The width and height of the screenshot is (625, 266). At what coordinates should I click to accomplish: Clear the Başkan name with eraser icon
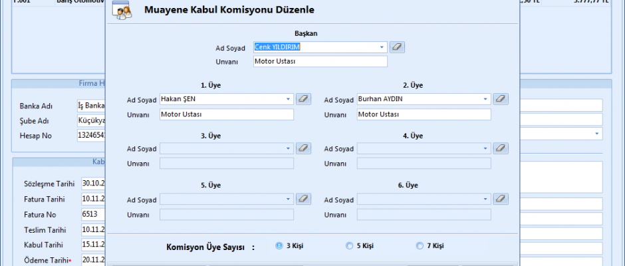click(397, 47)
